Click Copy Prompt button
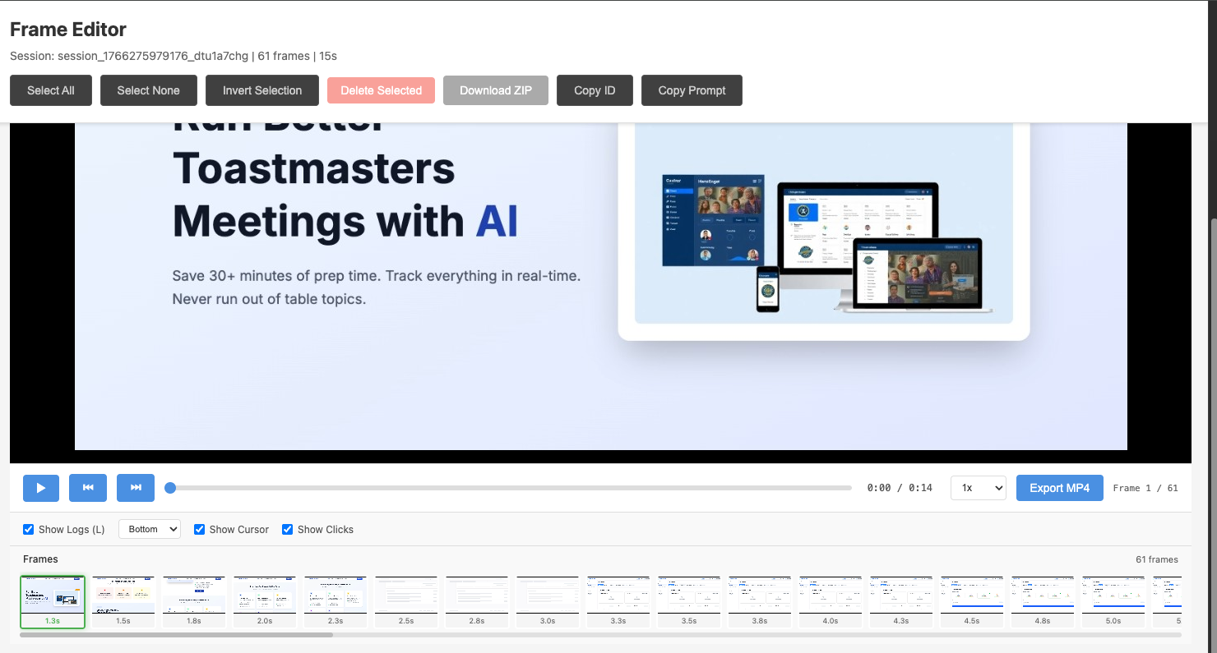 coord(692,90)
